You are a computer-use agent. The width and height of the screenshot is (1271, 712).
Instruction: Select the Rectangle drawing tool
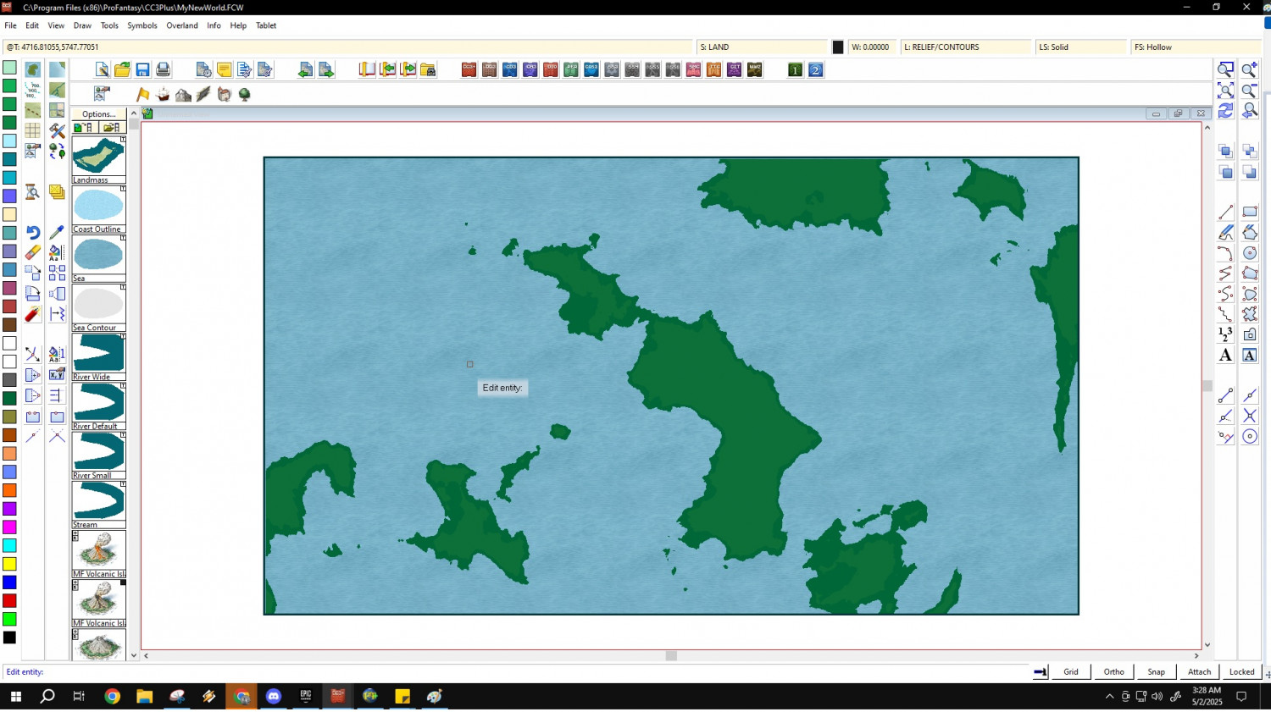pos(1250,212)
